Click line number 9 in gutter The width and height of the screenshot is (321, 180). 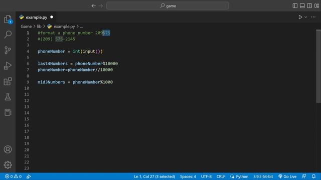coord(28,82)
